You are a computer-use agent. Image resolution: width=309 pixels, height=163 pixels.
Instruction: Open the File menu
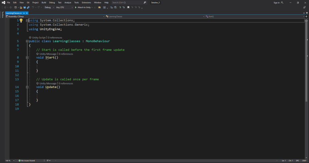[x=8, y=3]
